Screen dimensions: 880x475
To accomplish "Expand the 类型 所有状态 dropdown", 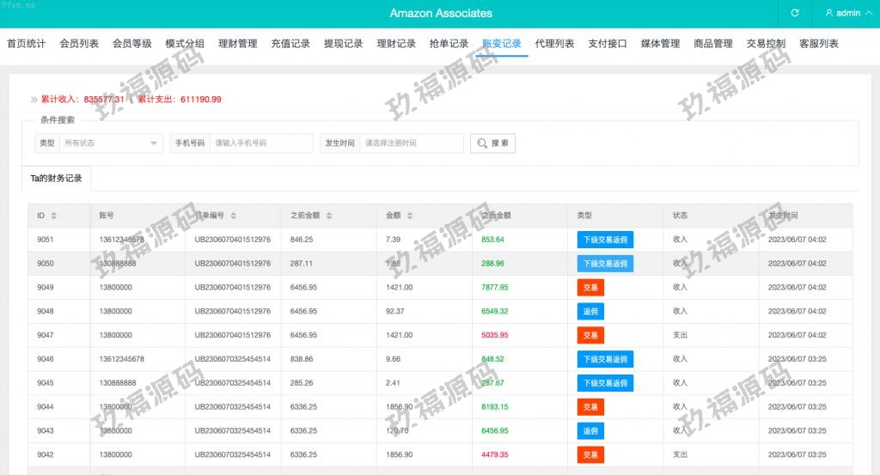I will tap(111, 143).
